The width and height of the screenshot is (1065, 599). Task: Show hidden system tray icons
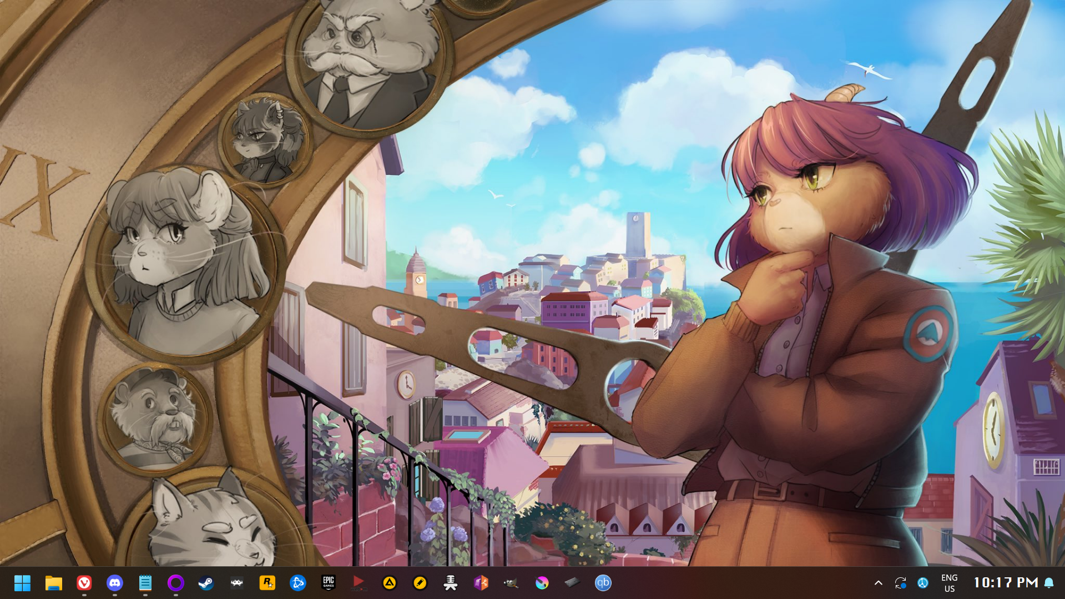coord(879,583)
